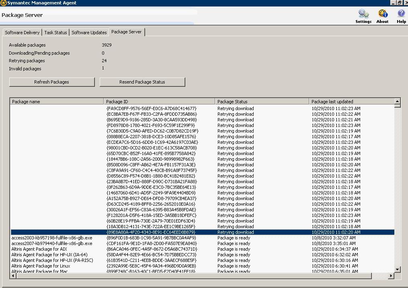Open the About icon
Image resolution: width=408 pixels, height=288 pixels.
click(383, 13)
